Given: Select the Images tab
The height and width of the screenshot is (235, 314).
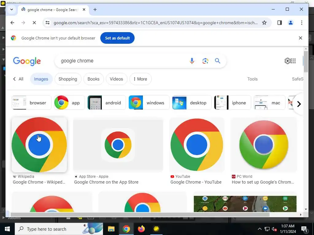Looking at the screenshot, I should (41, 79).
